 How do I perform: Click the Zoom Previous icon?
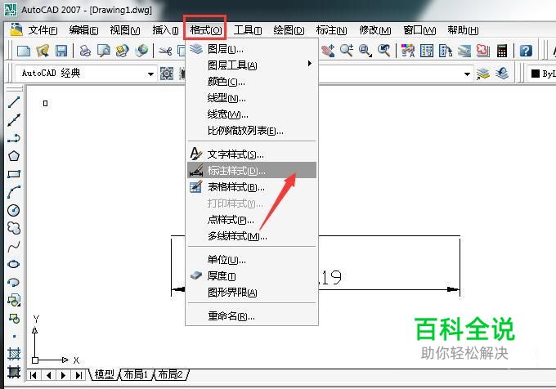click(384, 51)
